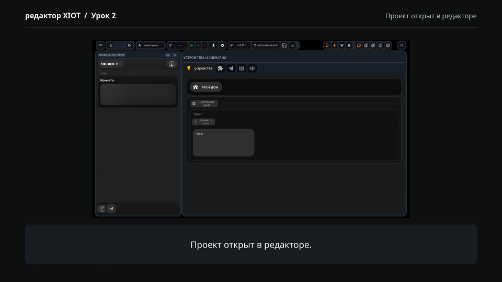The height and width of the screenshot is (282, 502).
Task: Select the orange layout 1 icon
Action: 359,45
